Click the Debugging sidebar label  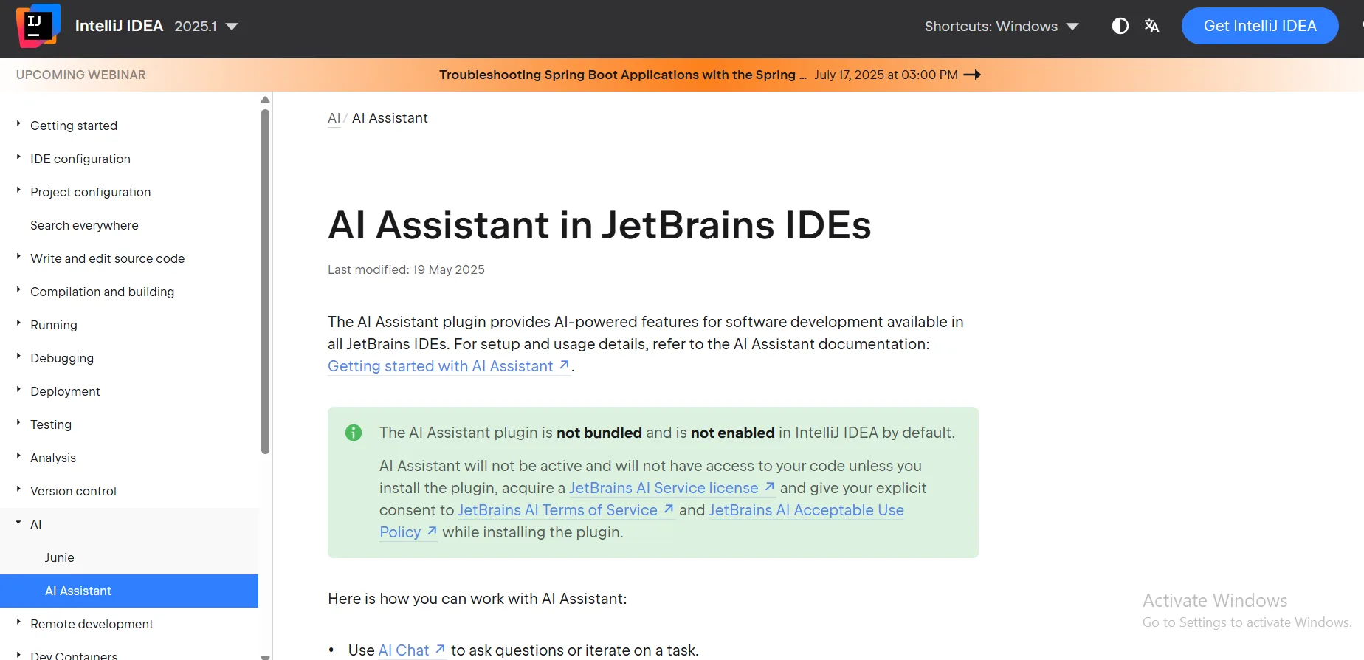(62, 358)
